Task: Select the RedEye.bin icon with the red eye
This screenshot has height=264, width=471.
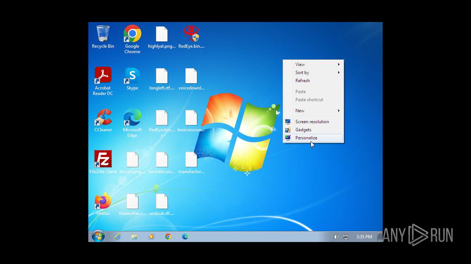Action: click(191, 37)
